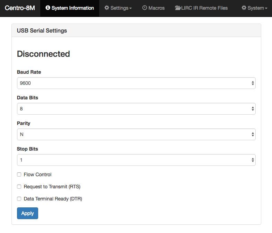Expand the Data Bits dropdown
This screenshot has width=272, height=233.
coord(136,109)
